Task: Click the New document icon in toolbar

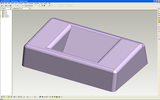Action: pyautogui.click(x=2, y=6)
